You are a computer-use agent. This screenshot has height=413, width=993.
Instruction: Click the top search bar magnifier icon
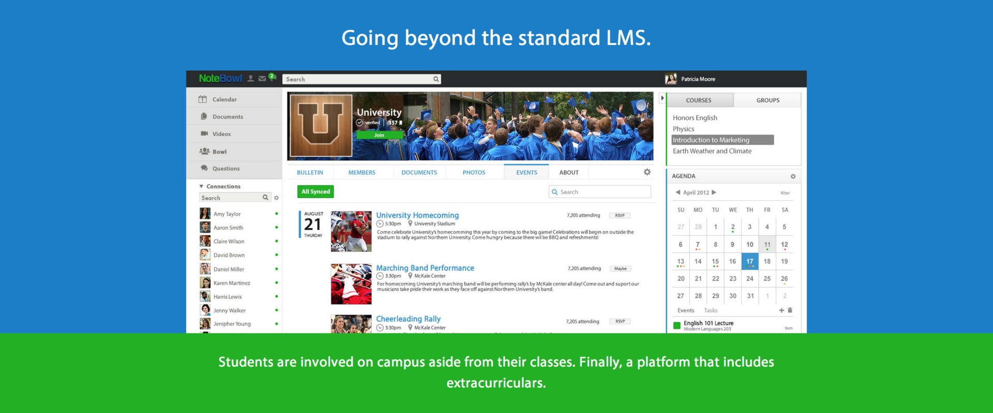pyautogui.click(x=436, y=79)
